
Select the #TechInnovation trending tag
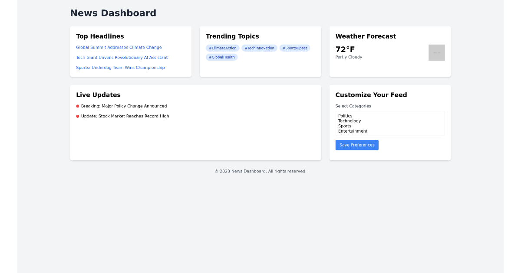click(x=259, y=48)
